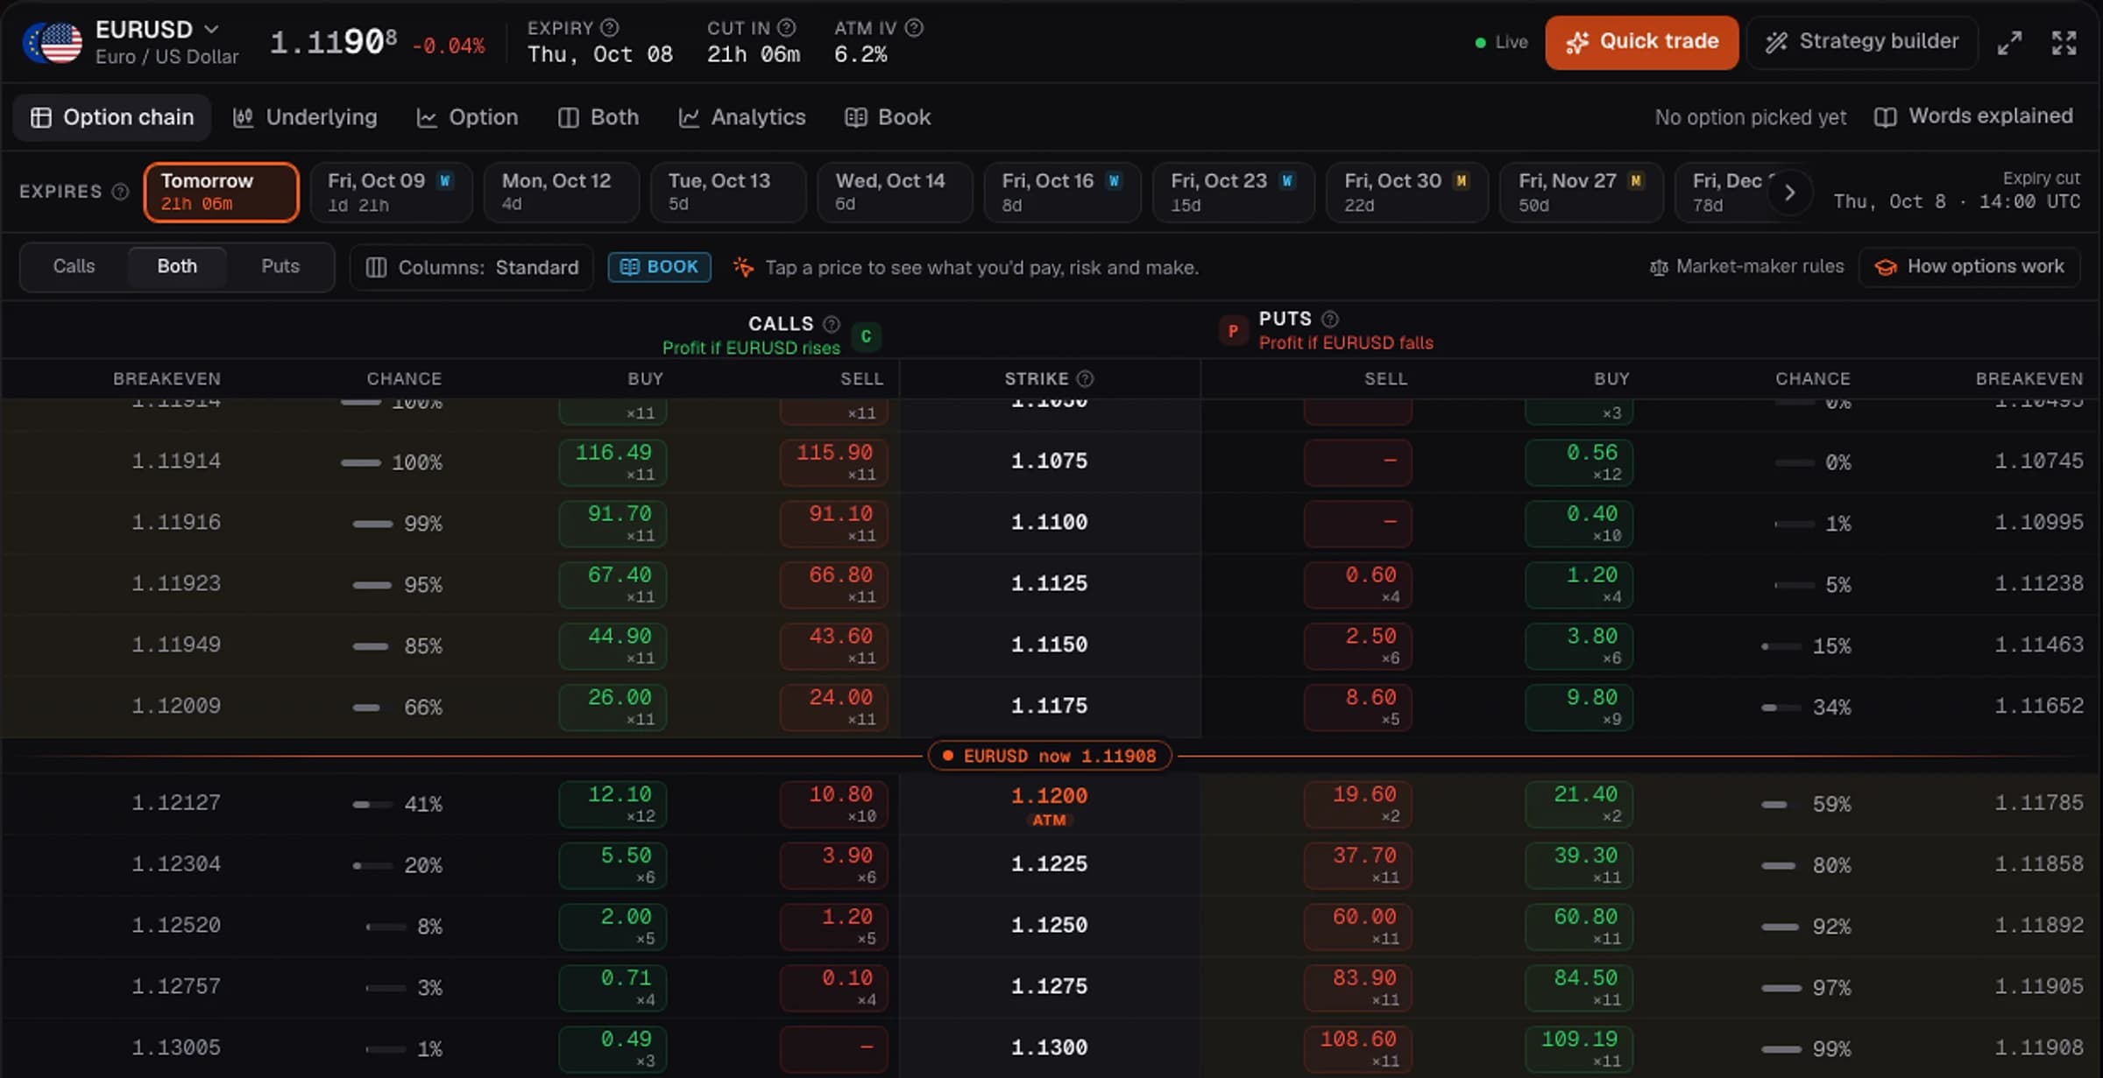Choose the Fri, Oct 30 expiry
Viewport: 2103px width, 1078px height.
1406,192
